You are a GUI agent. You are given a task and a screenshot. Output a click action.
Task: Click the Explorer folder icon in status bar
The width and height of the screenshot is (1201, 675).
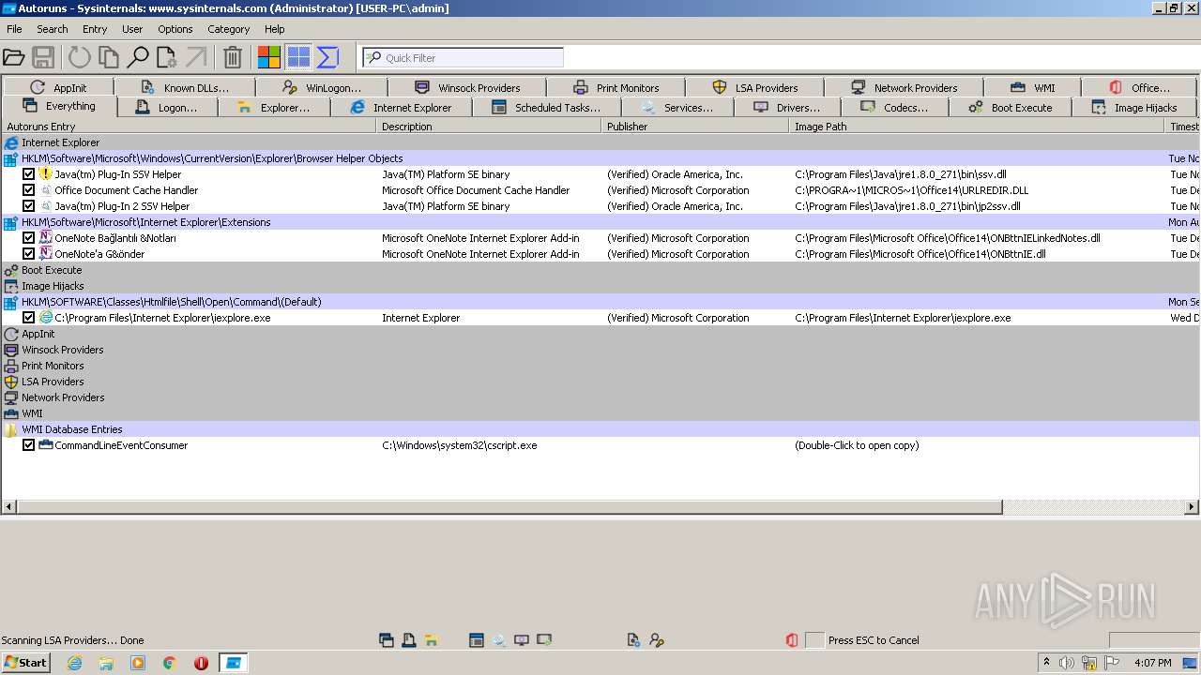click(432, 640)
